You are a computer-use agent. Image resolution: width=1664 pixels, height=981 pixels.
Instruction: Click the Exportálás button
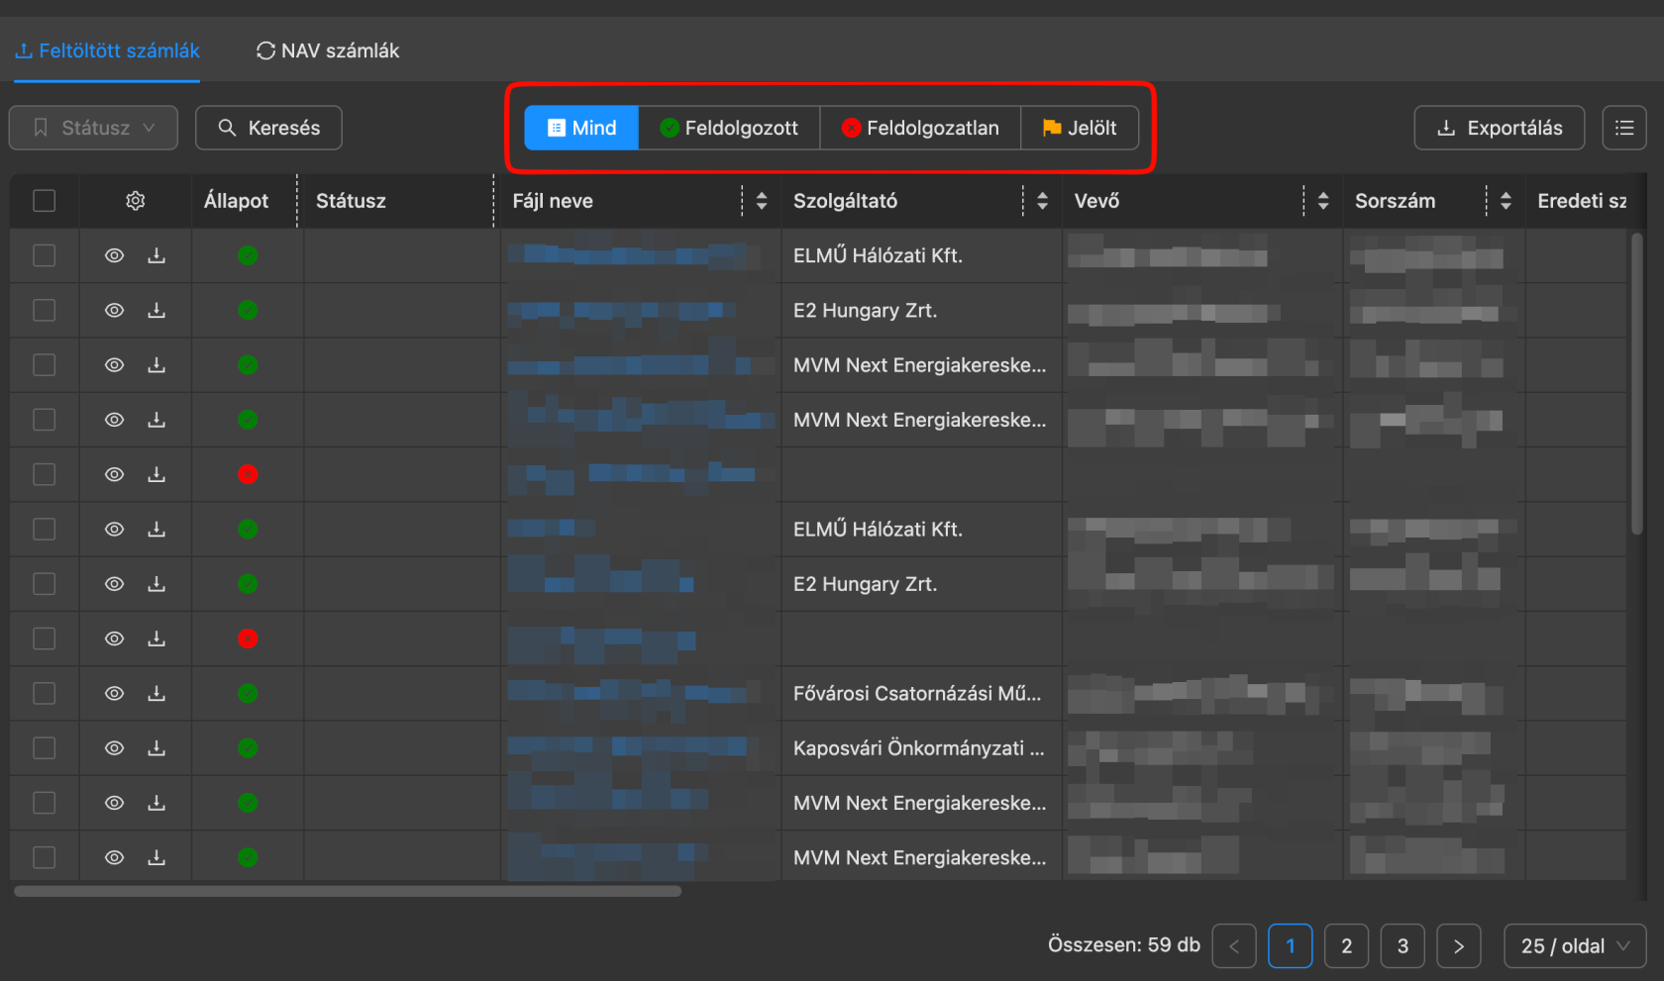1500,128
